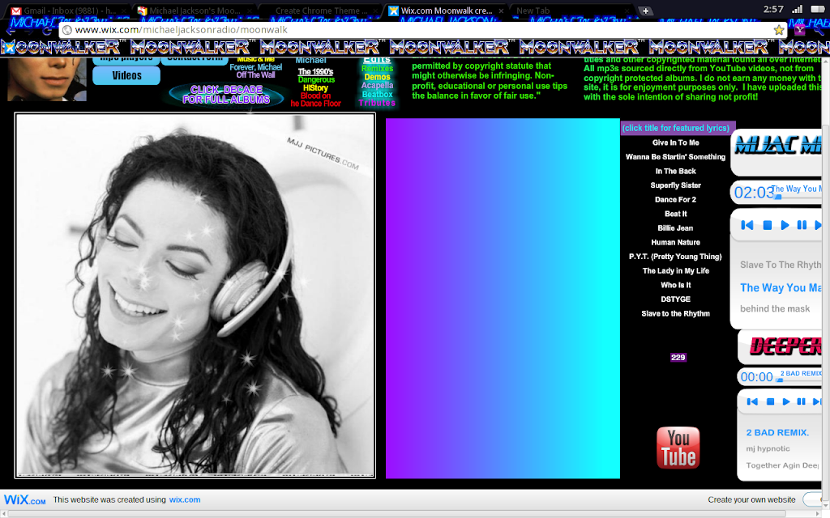
Task: Click Create your own website text
Action: point(751,499)
